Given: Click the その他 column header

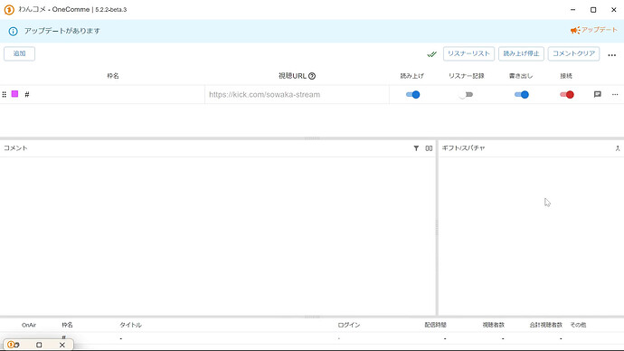Looking at the screenshot, I should [x=578, y=325].
